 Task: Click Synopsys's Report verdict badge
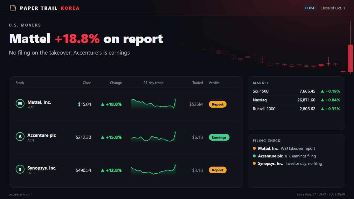pos(218,170)
